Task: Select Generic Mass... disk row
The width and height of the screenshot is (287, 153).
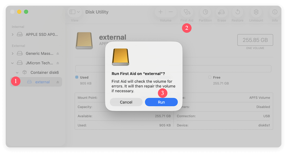Action: coord(36,53)
